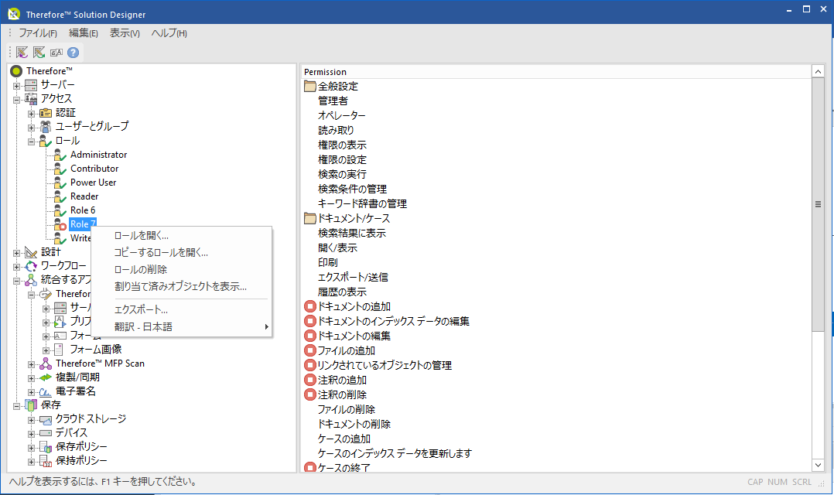Click the Permission column header
834x495 pixels.
click(555, 72)
